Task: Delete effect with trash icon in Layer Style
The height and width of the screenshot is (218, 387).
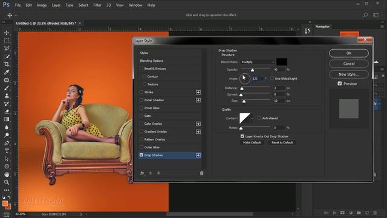Action: point(201,173)
